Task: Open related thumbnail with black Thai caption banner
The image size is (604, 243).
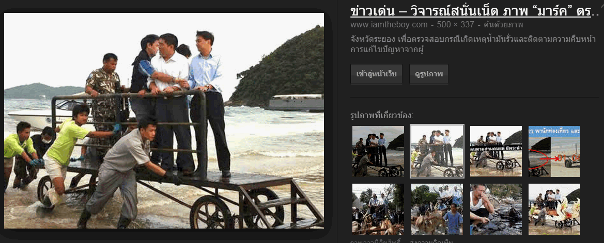Action: coord(496,151)
